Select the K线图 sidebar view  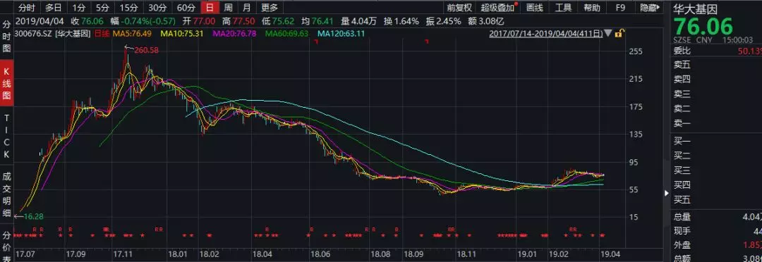click(7, 83)
